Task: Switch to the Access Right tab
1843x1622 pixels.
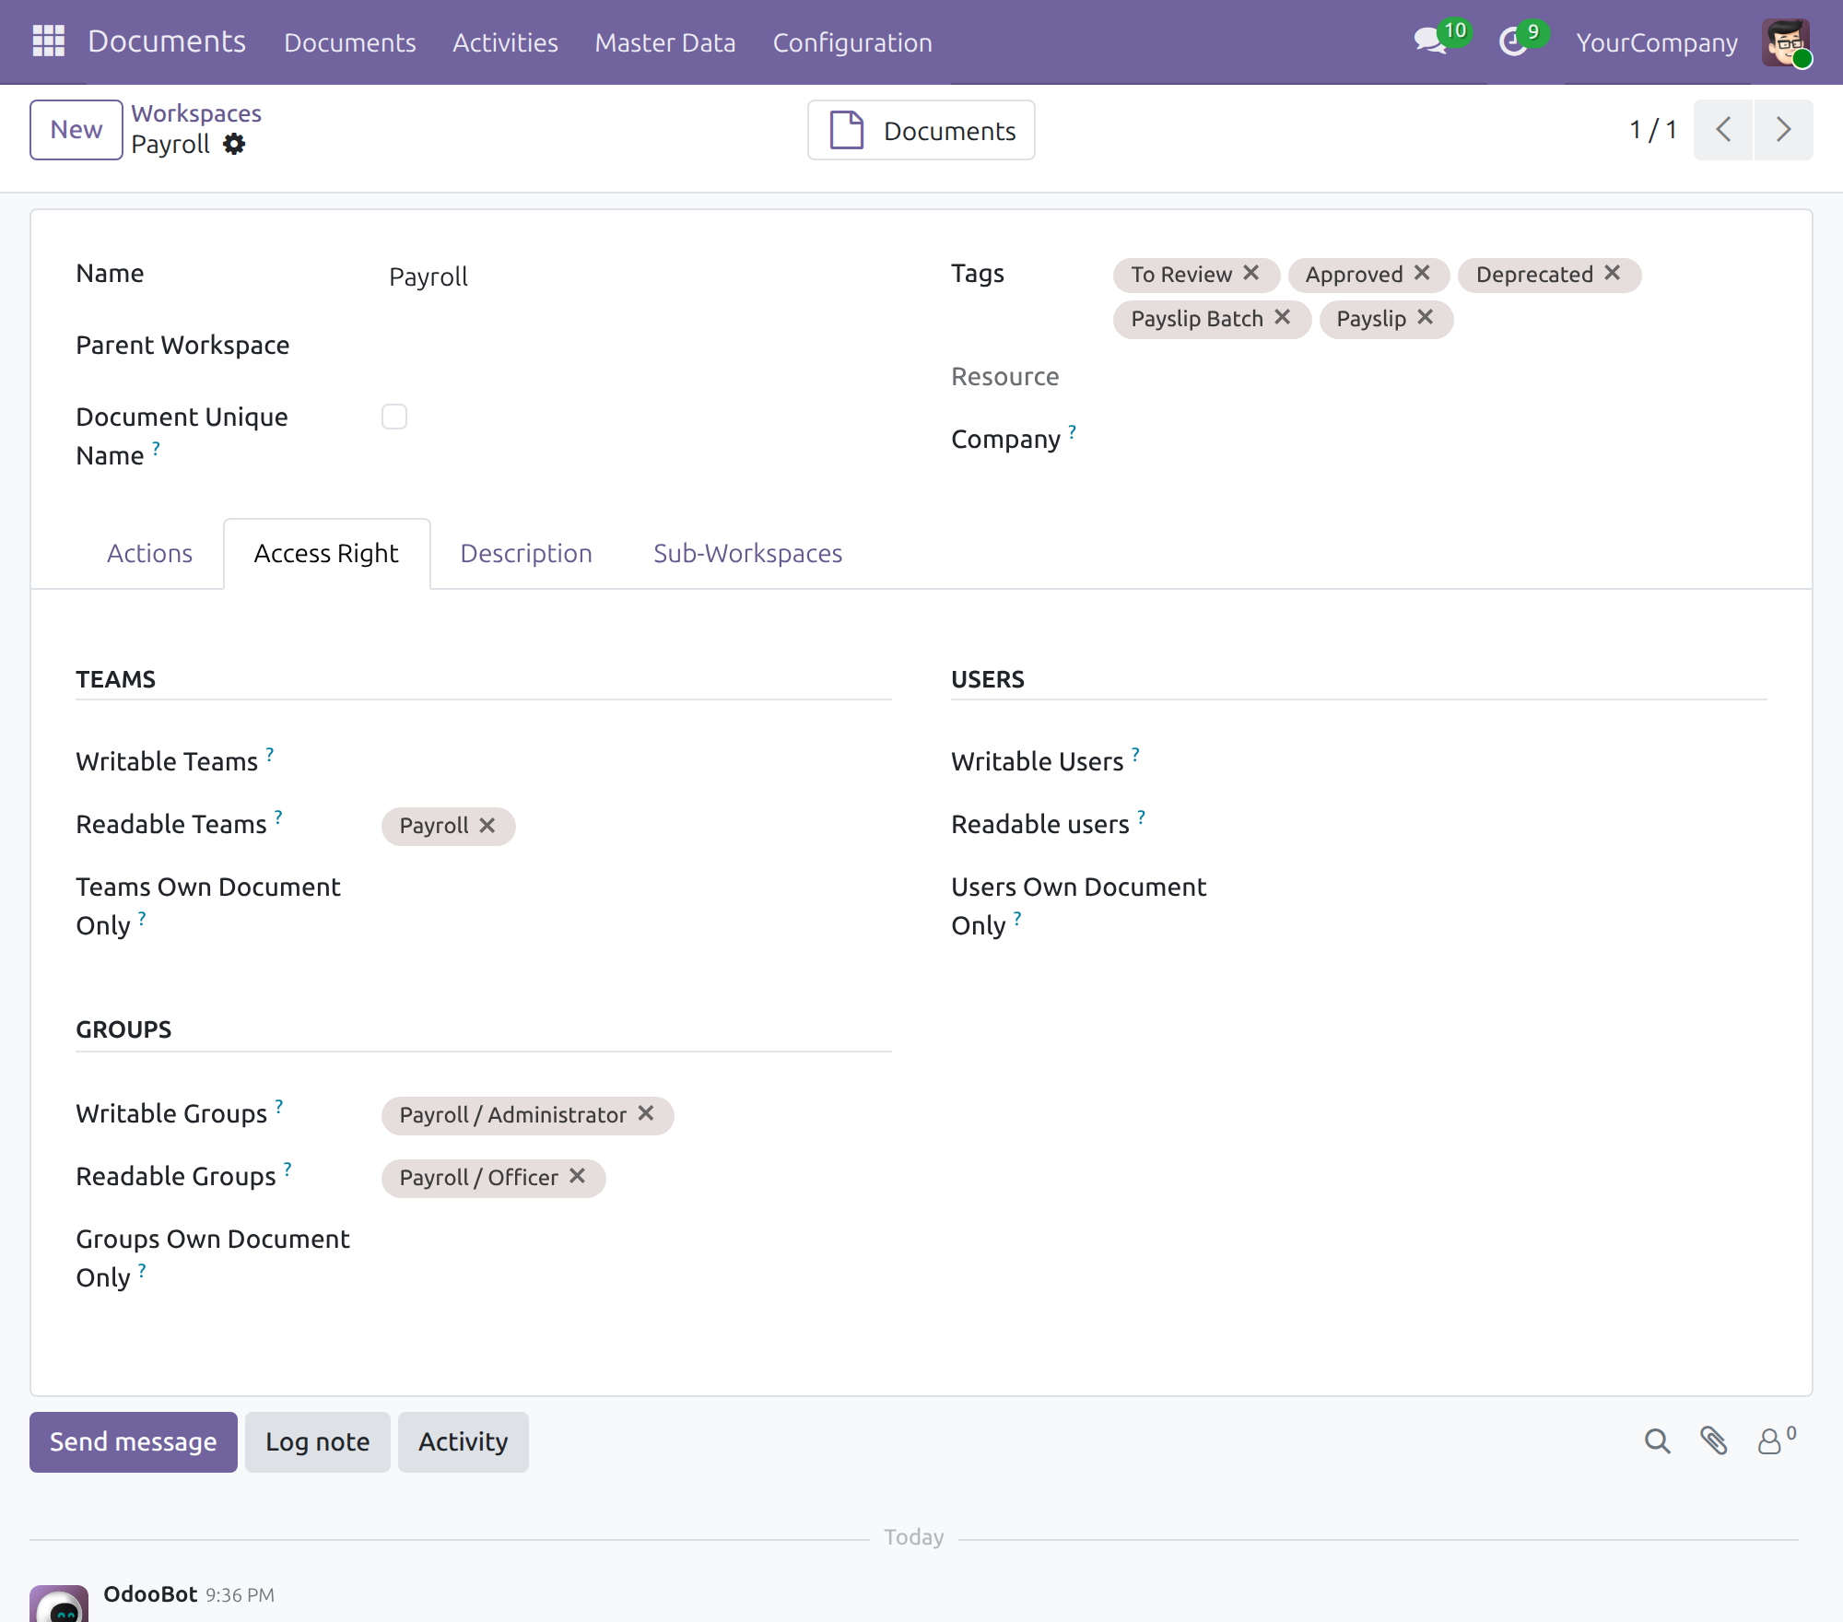Action: pos(326,553)
